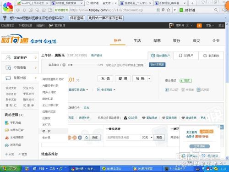
Task: Choose 向银行卡付款 from the flyout menu
Action: 50,86
